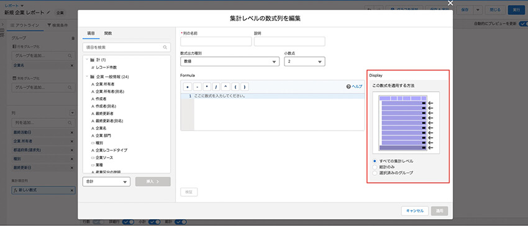Insert the divide slash operator
Image resolution: width=528 pixels, height=226 pixels.
tap(216, 87)
